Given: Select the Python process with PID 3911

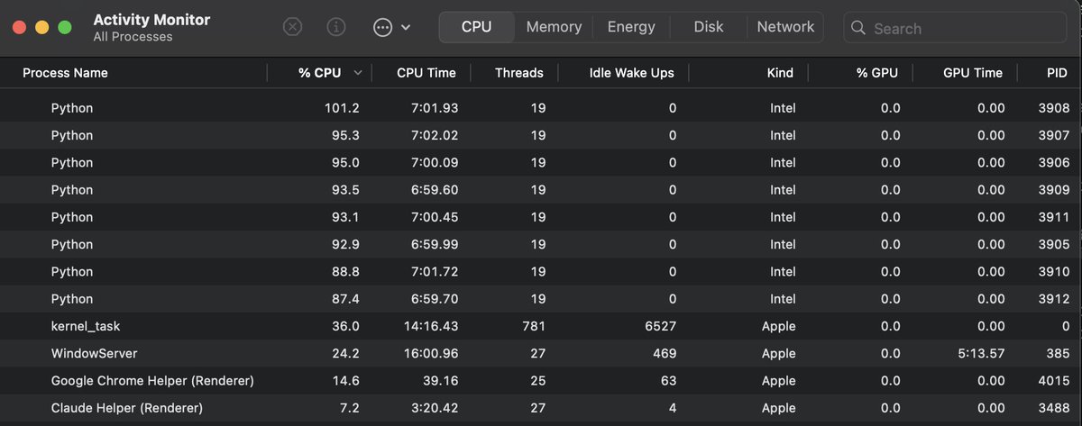Looking at the screenshot, I should (x=541, y=217).
